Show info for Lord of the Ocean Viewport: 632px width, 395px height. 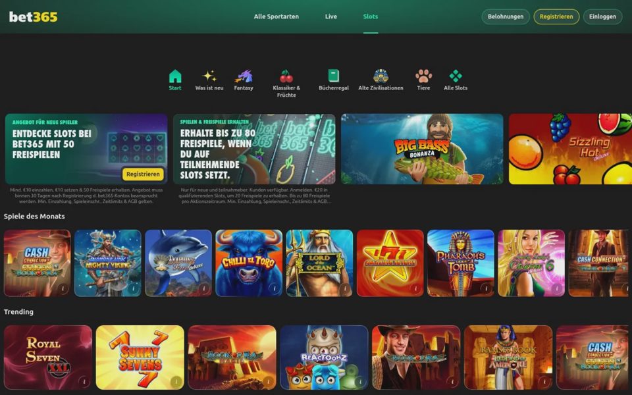coord(344,288)
